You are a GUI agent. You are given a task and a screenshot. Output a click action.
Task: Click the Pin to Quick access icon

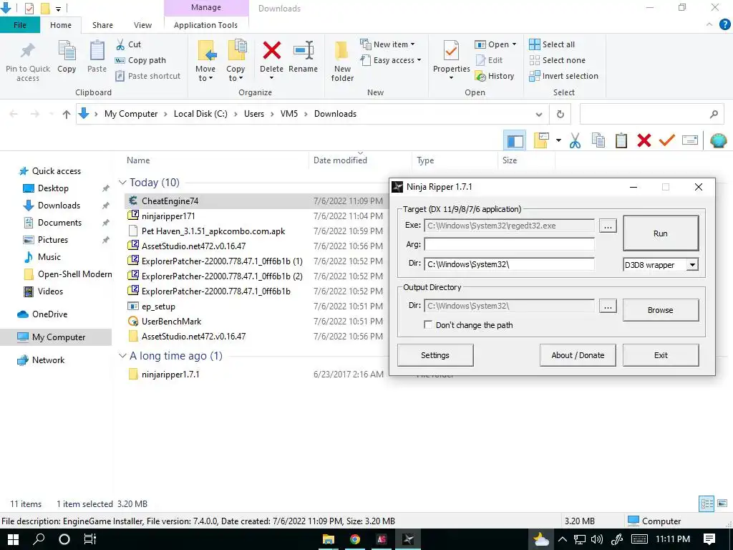pos(28,51)
